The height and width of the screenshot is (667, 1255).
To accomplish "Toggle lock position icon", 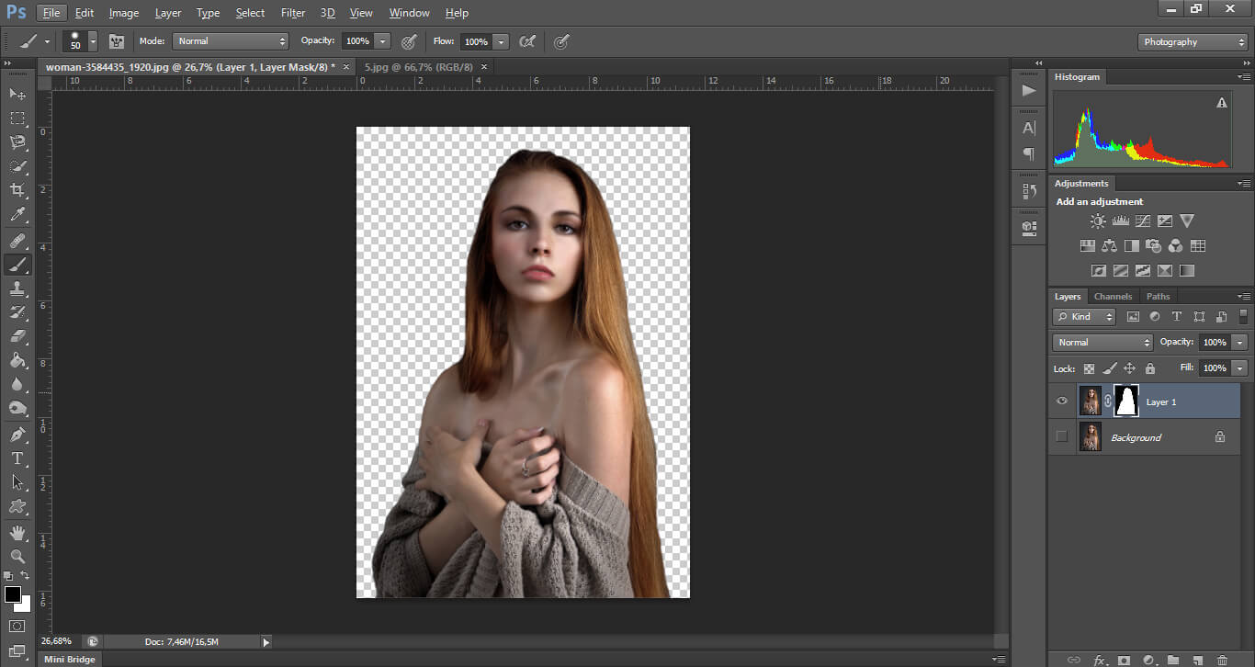I will 1130,368.
